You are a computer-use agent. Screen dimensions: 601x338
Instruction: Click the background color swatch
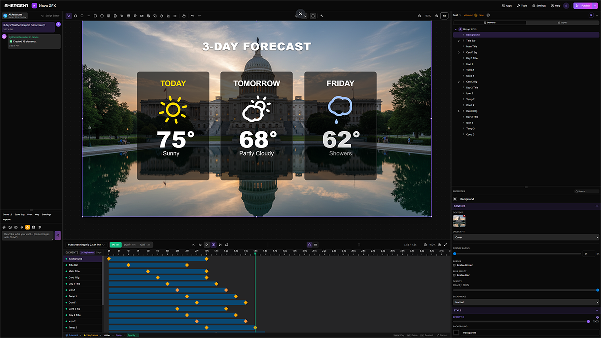456,332
